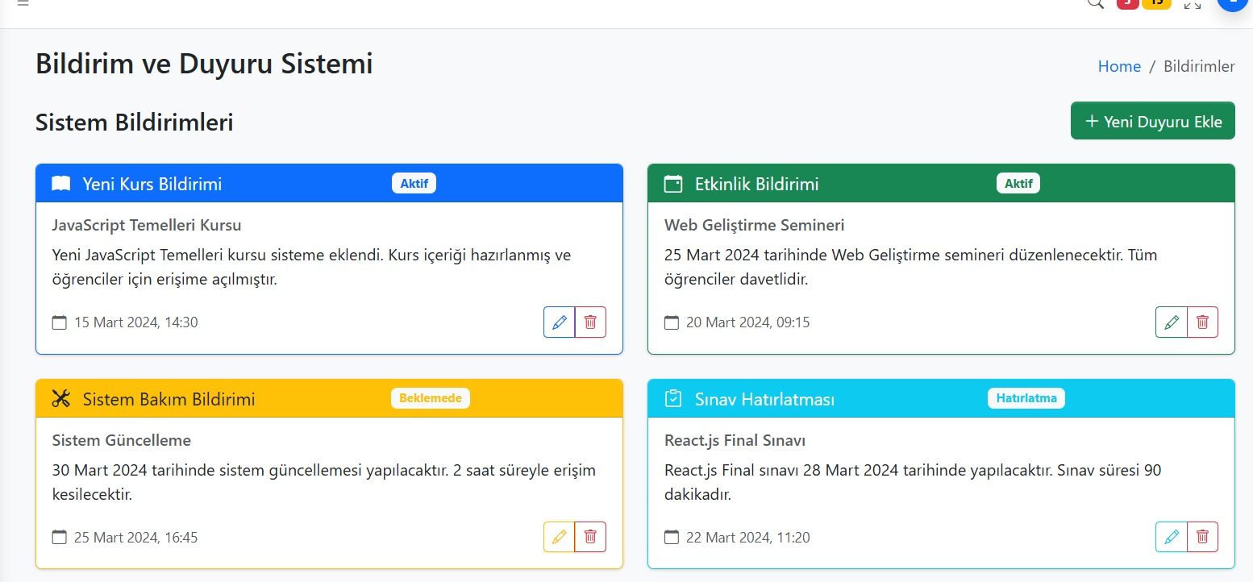Remove the Sistem Güncelleme notification
The image size is (1253, 582).
[x=590, y=537]
